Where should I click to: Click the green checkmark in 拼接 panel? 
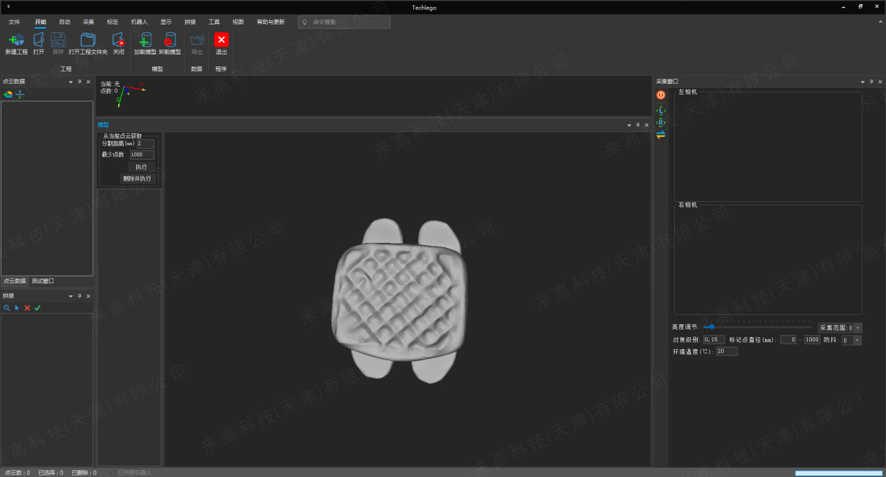[x=38, y=308]
